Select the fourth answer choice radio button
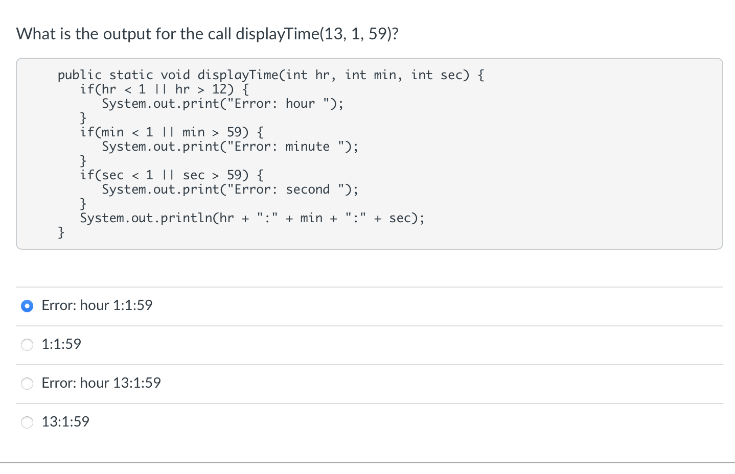The width and height of the screenshot is (735, 474). (x=27, y=422)
